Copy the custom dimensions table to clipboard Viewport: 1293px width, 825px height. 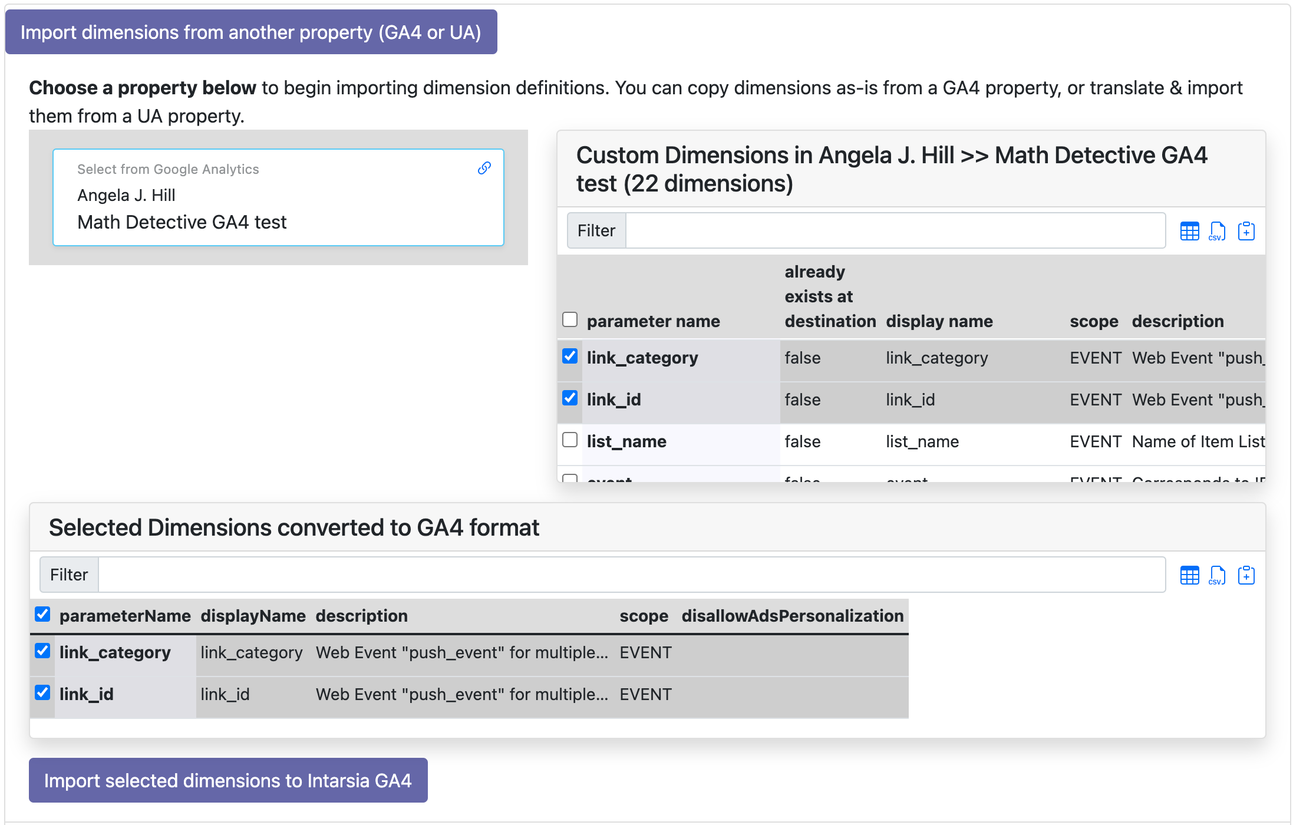[x=1246, y=230]
